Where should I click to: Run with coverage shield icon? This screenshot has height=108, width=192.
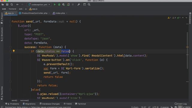[x=64, y=4]
